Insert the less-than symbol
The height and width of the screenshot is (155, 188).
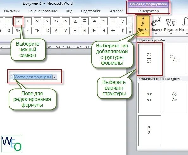28,21
